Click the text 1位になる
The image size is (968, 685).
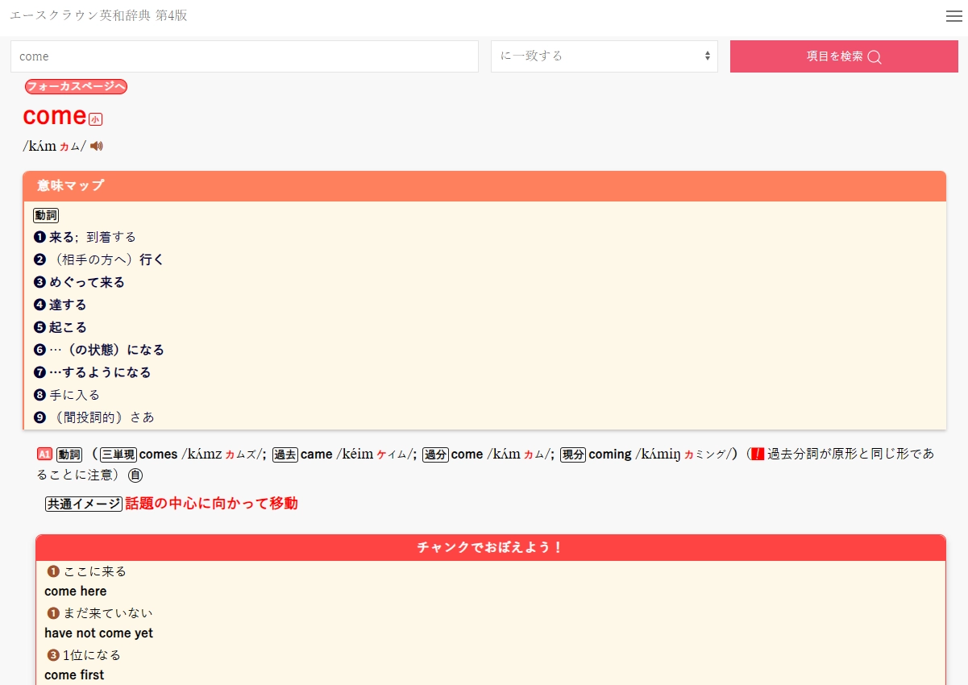pos(92,655)
